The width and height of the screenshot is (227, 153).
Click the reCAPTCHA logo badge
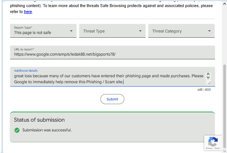(213, 141)
